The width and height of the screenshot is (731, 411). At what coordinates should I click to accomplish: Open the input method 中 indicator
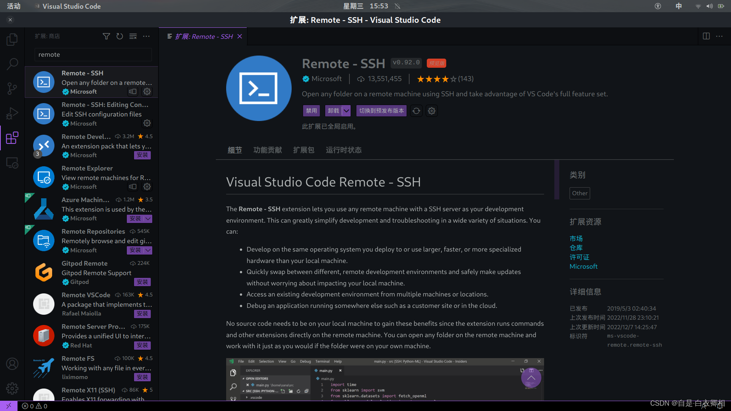coord(679,6)
